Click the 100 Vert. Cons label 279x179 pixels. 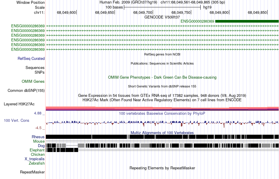tap(16, 121)
